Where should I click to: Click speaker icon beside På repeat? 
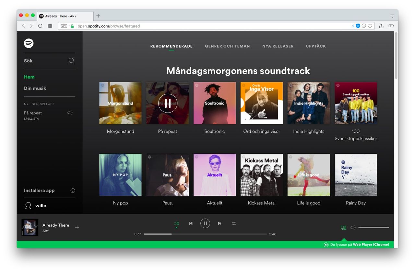tap(70, 113)
